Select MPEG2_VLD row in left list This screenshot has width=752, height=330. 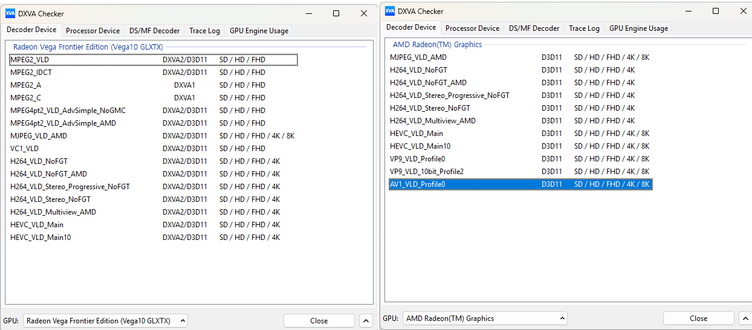click(x=154, y=60)
